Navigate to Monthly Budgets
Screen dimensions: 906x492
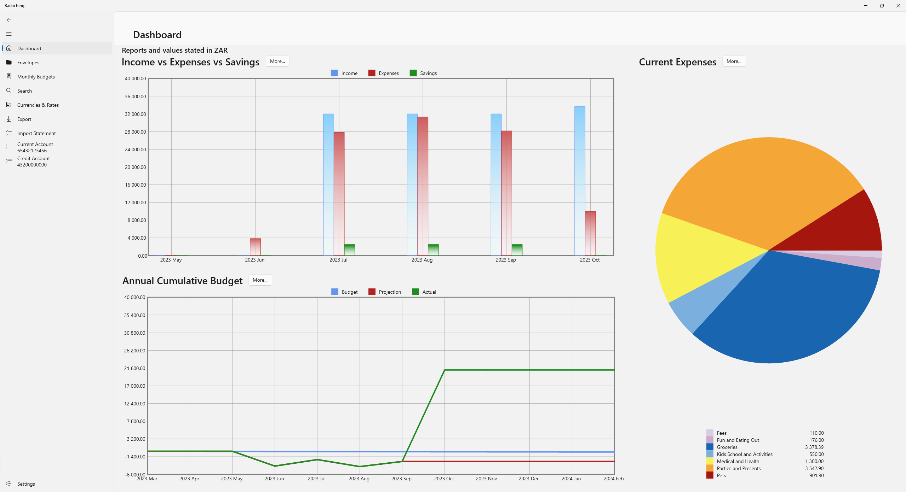pyautogui.click(x=36, y=76)
